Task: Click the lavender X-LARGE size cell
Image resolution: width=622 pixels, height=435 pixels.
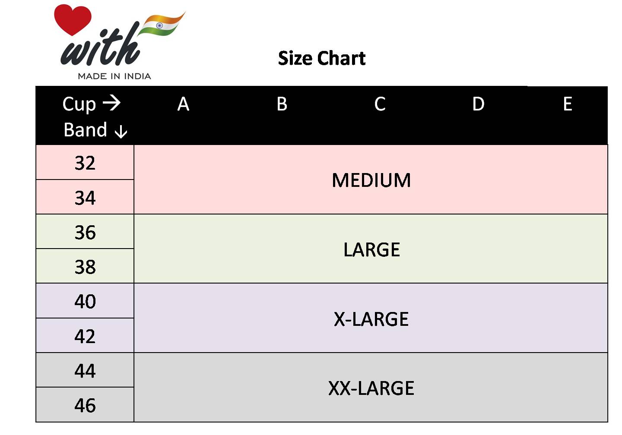Action: click(x=371, y=319)
